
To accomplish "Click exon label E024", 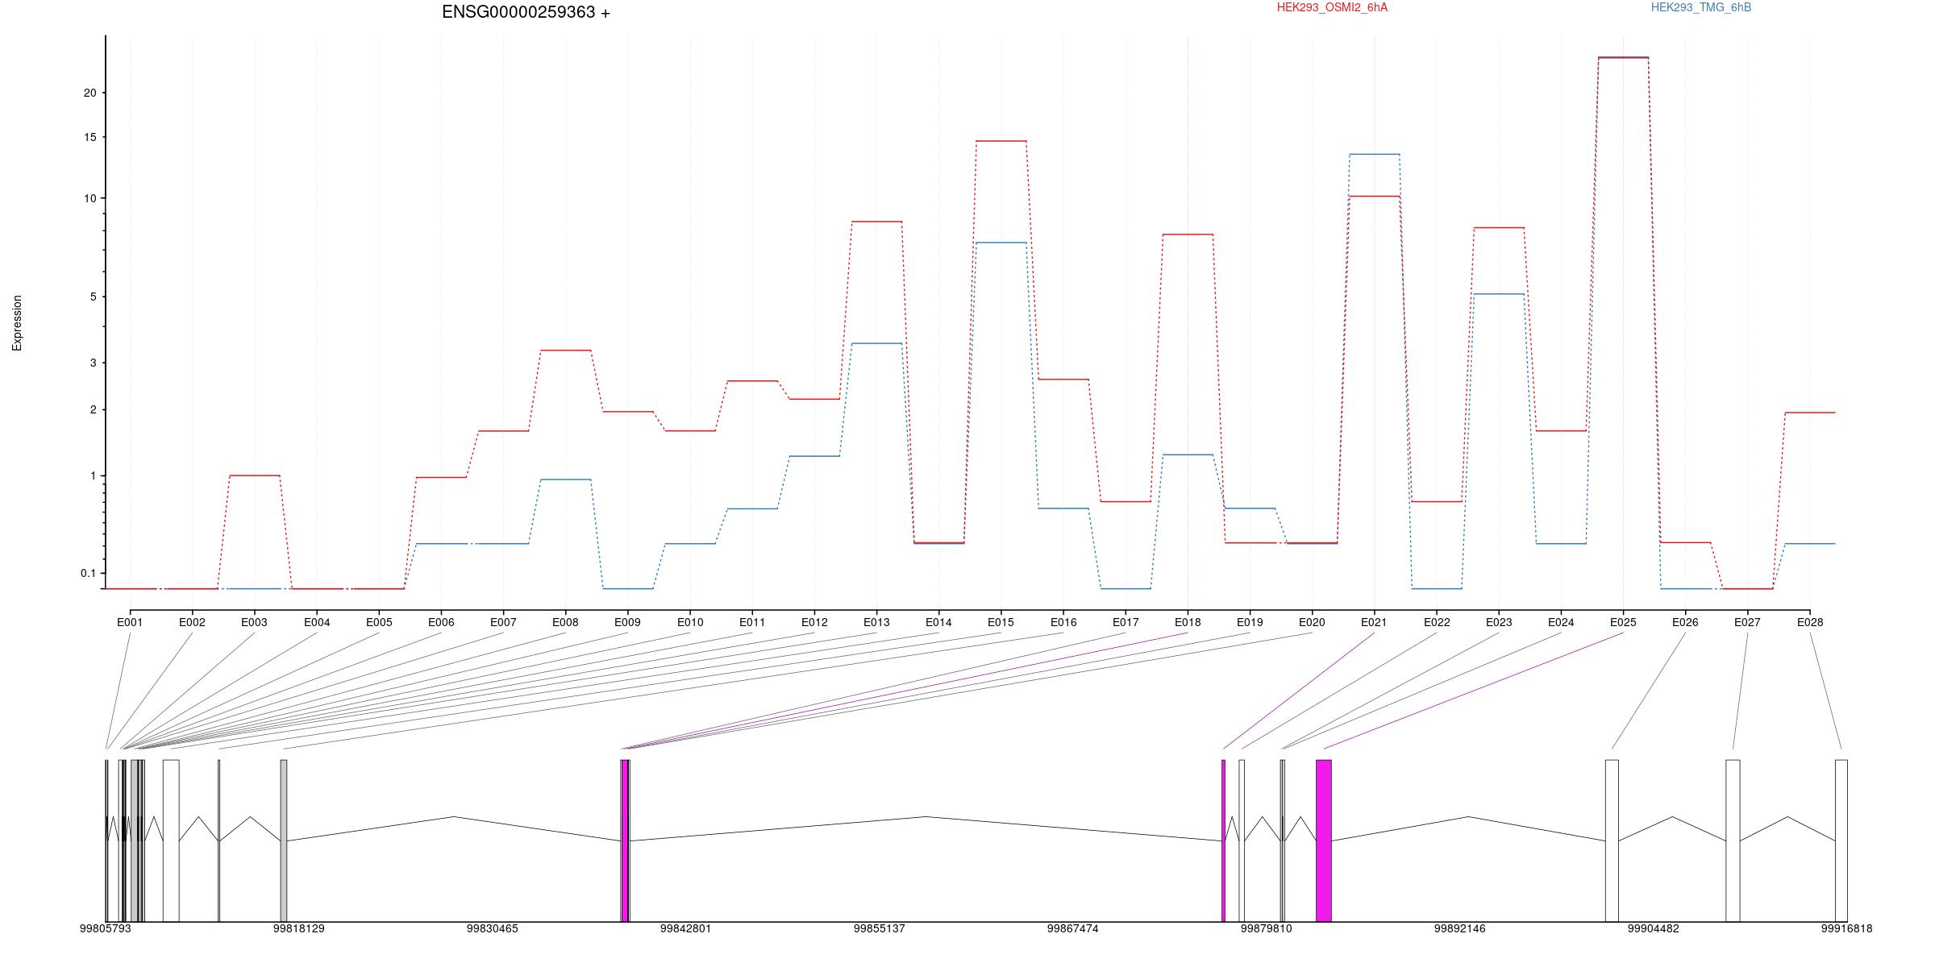I will pyautogui.click(x=1561, y=622).
